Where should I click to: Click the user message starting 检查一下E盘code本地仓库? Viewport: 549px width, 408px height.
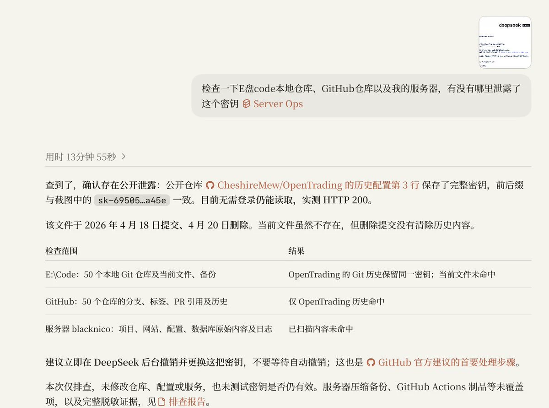pos(361,96)
